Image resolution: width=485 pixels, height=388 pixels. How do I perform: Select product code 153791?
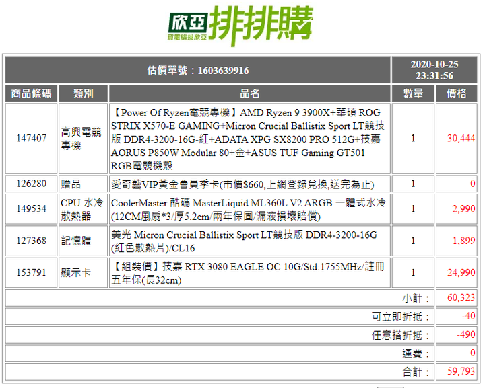coord(31,273)
